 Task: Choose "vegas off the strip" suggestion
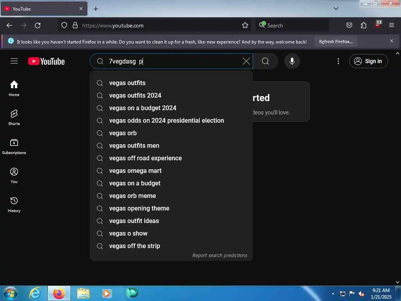point(171,246)
